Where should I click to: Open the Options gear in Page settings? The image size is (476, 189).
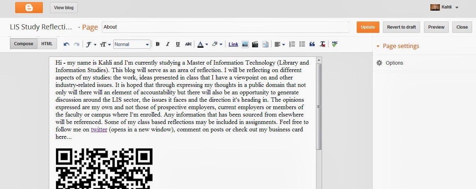[379, 63]
